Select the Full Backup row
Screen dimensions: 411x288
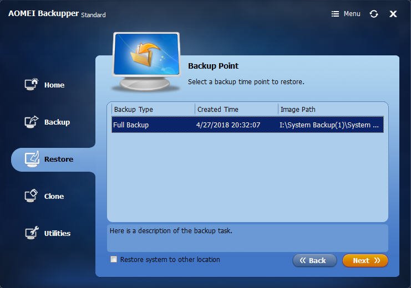click(247, 125)
